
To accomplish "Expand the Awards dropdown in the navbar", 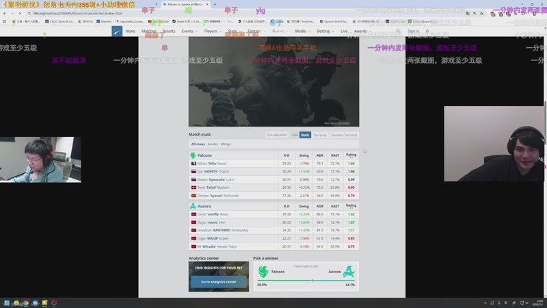I will point(362,31).
